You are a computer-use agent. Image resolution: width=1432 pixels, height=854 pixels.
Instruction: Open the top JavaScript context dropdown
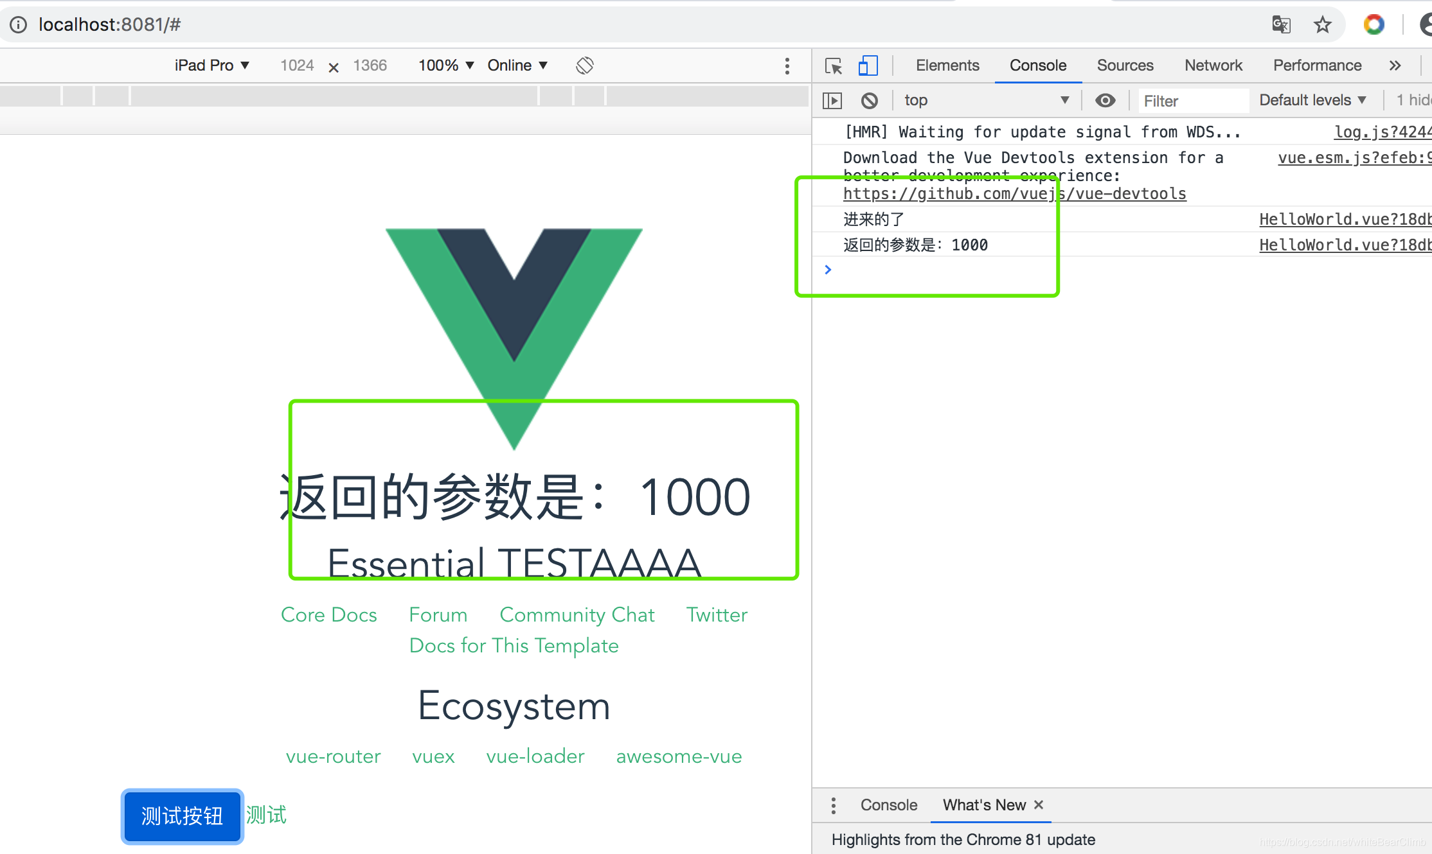pyautogui.click(x=987, y=100)
